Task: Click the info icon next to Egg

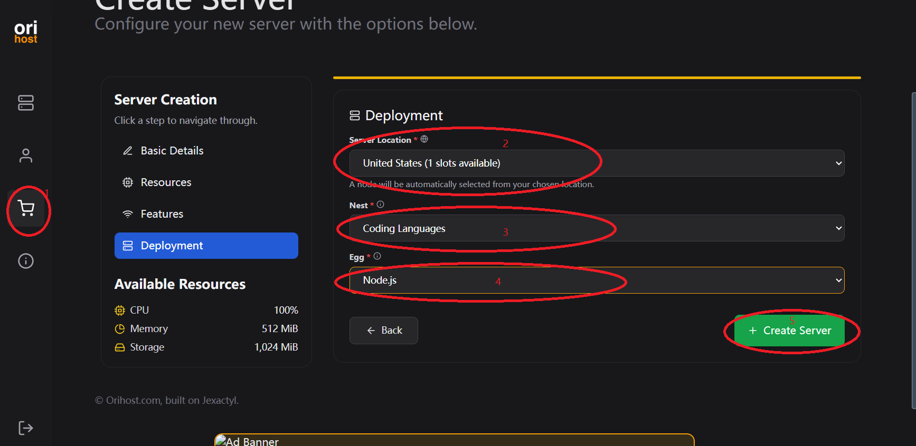Action: 377,256
